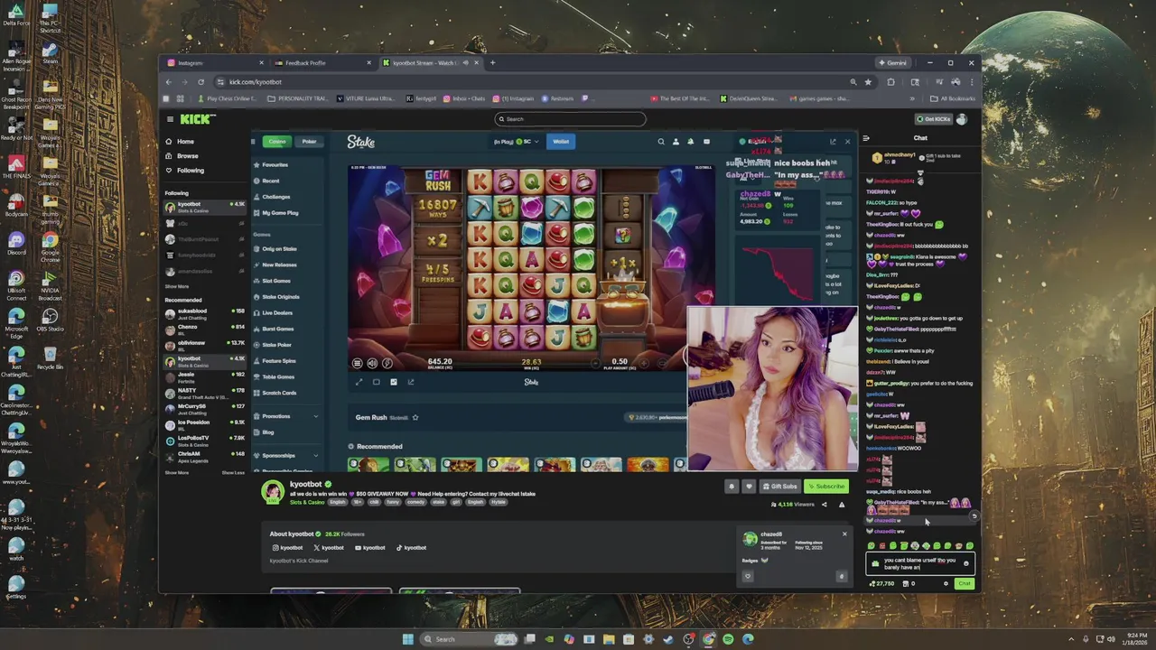Open the Stake user profile icon
Screen dimensions: 1156x650
[x=676, y=142]
